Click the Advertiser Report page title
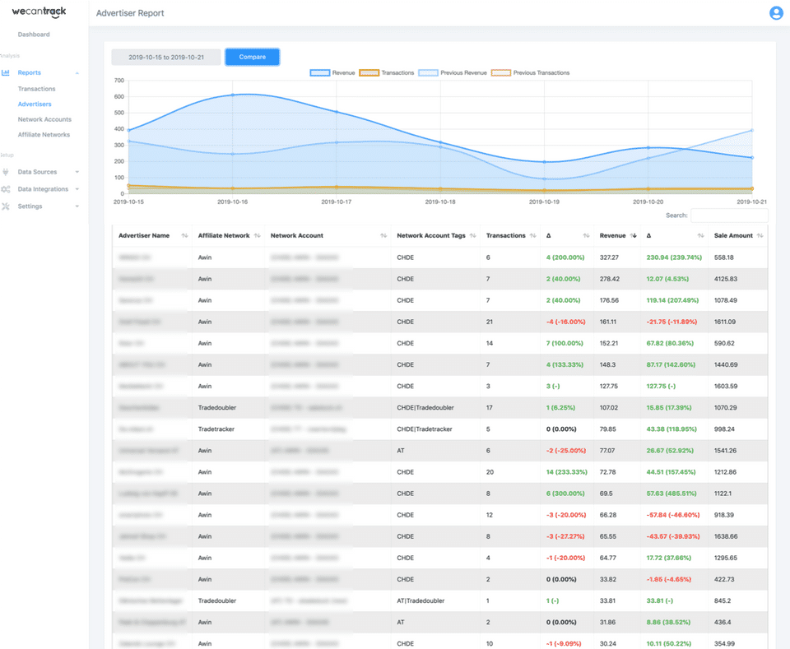Image resolution: width=790 pixels, height=649 pixels. coord(130,13)
